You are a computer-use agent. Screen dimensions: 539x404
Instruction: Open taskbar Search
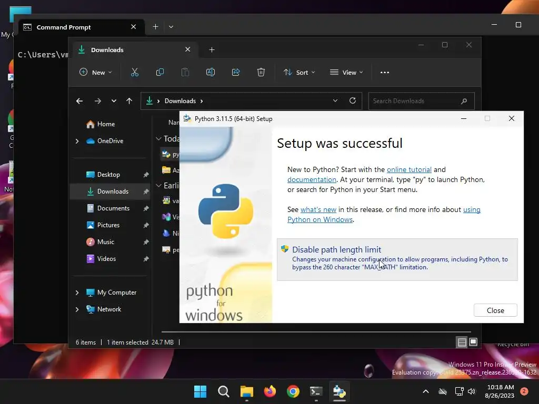click(223, 391)
